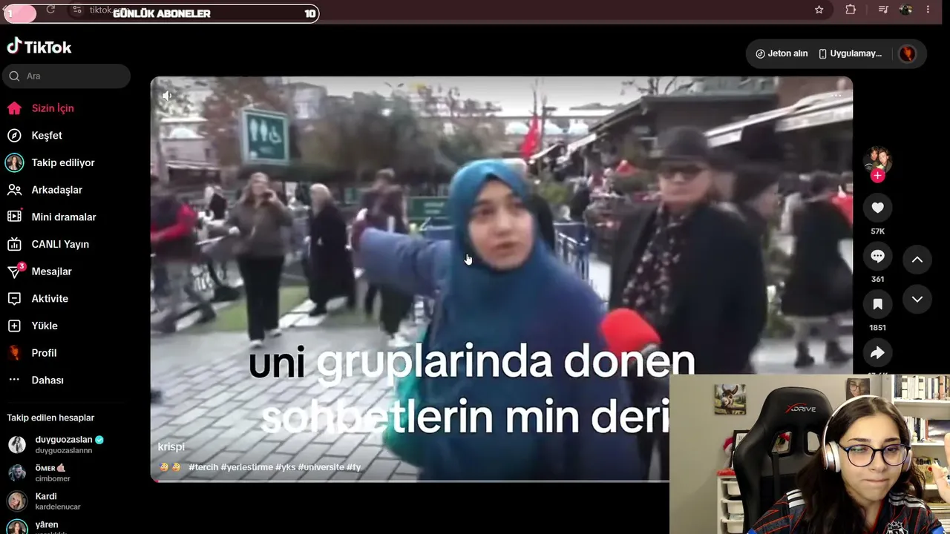The image size is (950, 534).
Task: Open the #fy hashtag
Action: pyautogui.click(x=353, y=467)
